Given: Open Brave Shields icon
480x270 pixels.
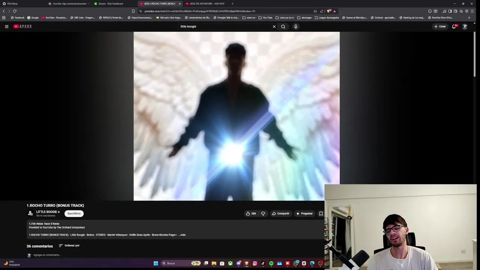Looking at the screenshot, I should tap(328, 11).
